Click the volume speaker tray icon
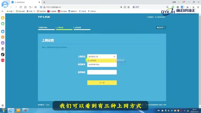This screenshot has width=201, height=113. pyautogui.click(x=169, y=110)
